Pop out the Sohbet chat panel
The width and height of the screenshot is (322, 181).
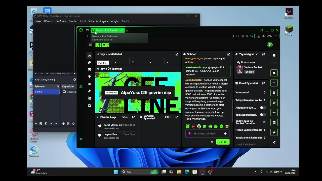pos(229,54)
